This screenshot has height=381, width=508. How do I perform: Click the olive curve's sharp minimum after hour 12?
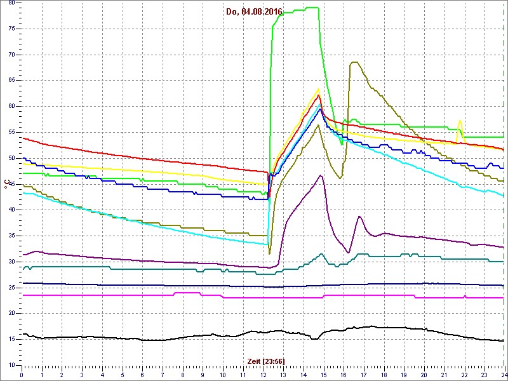[269, 254]
